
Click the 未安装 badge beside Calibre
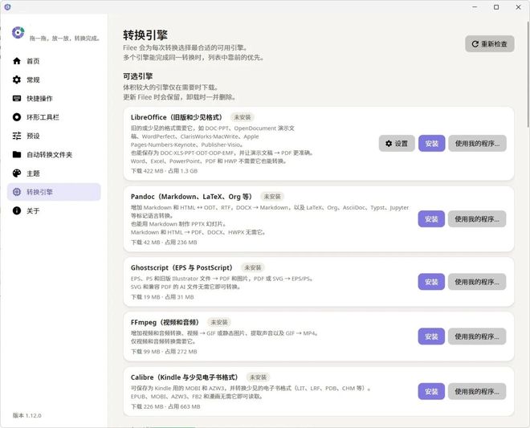[258, 377]
